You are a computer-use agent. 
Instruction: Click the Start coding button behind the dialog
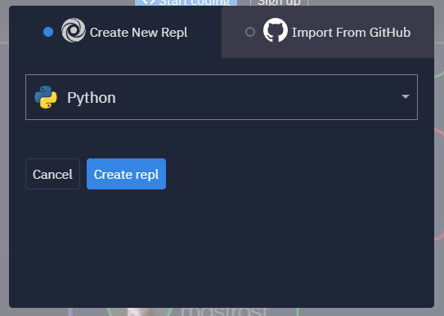(186, 2)
